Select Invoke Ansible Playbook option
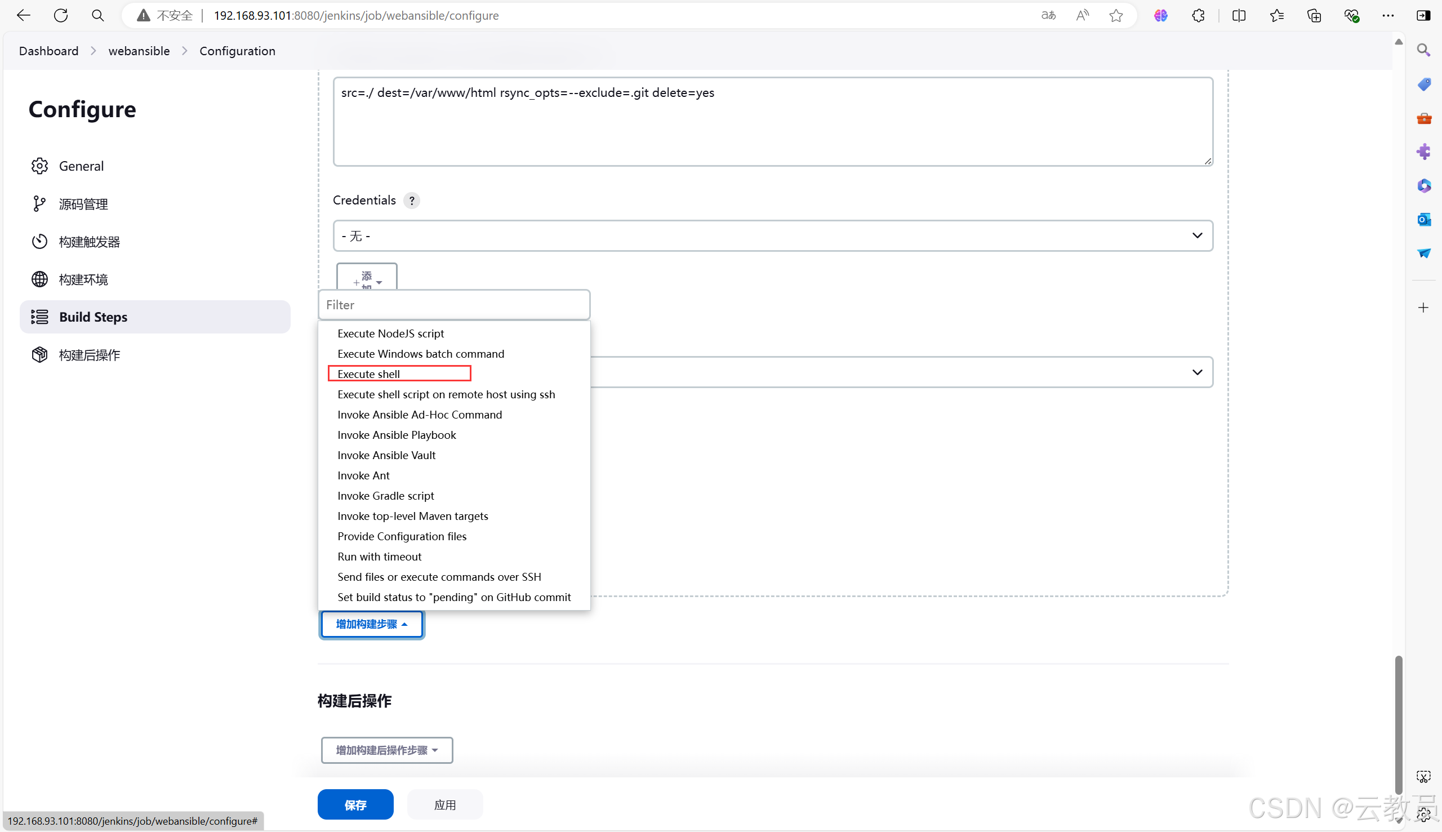1442x832 pixels. pyautogui.click(x=396, y=434)
